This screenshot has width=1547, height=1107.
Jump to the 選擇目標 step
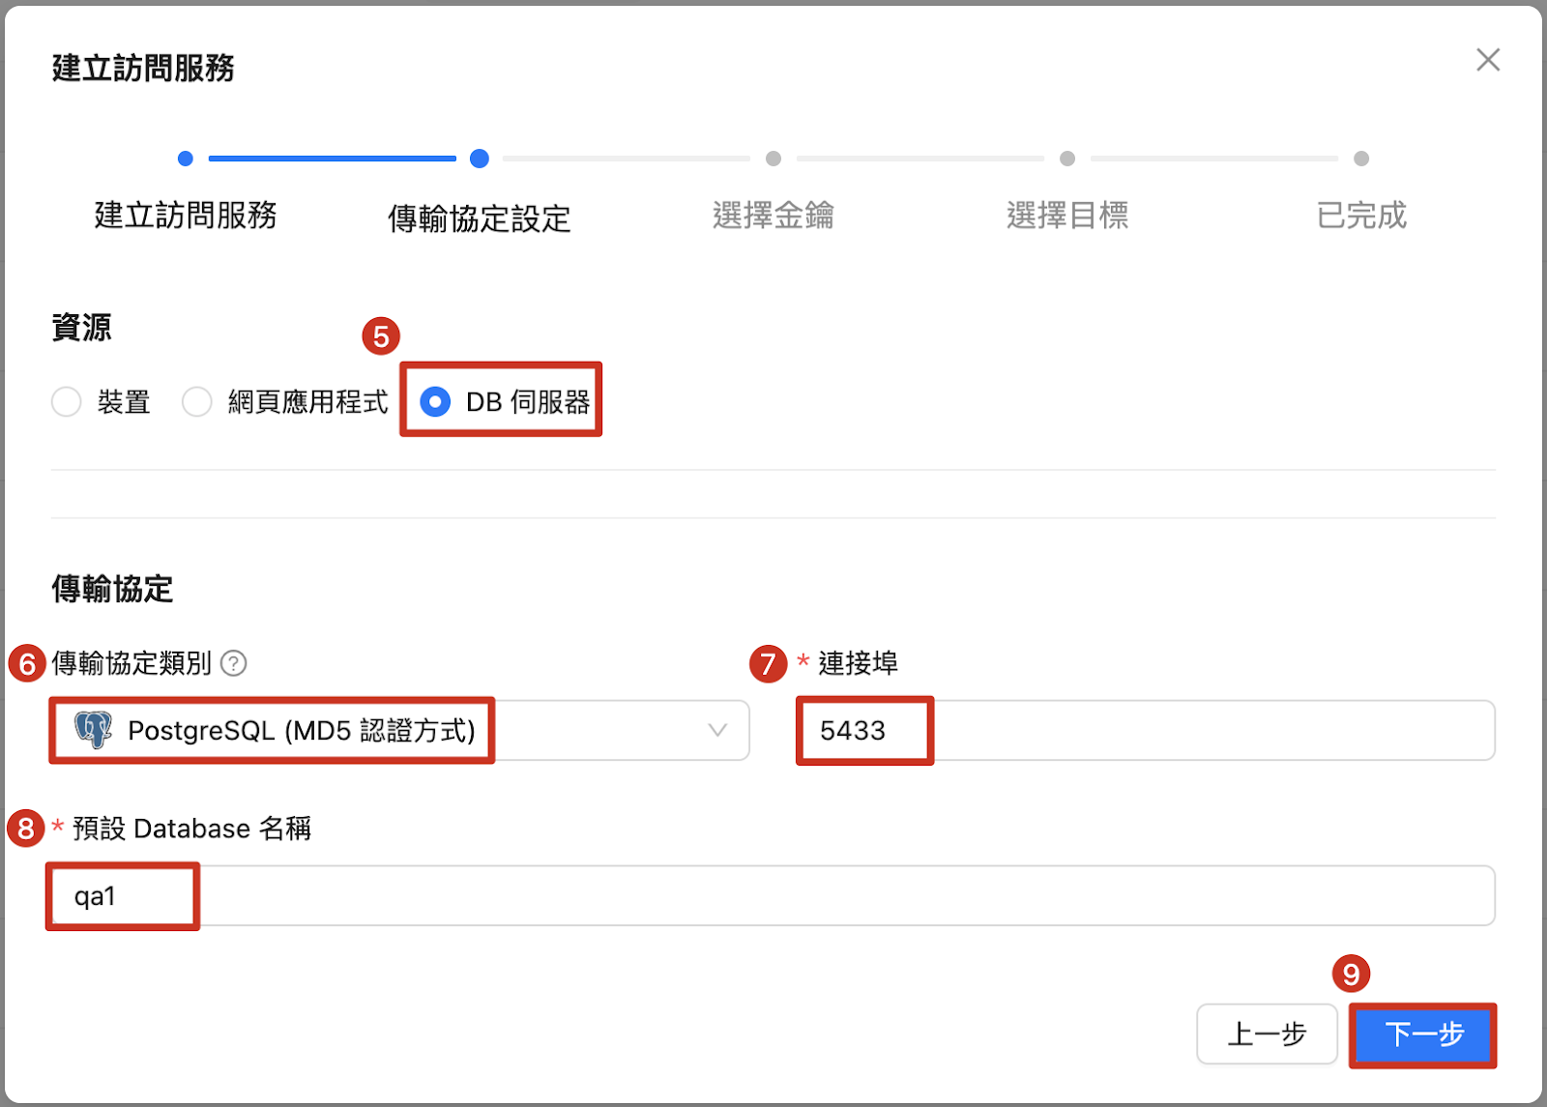click(1066, 215)
